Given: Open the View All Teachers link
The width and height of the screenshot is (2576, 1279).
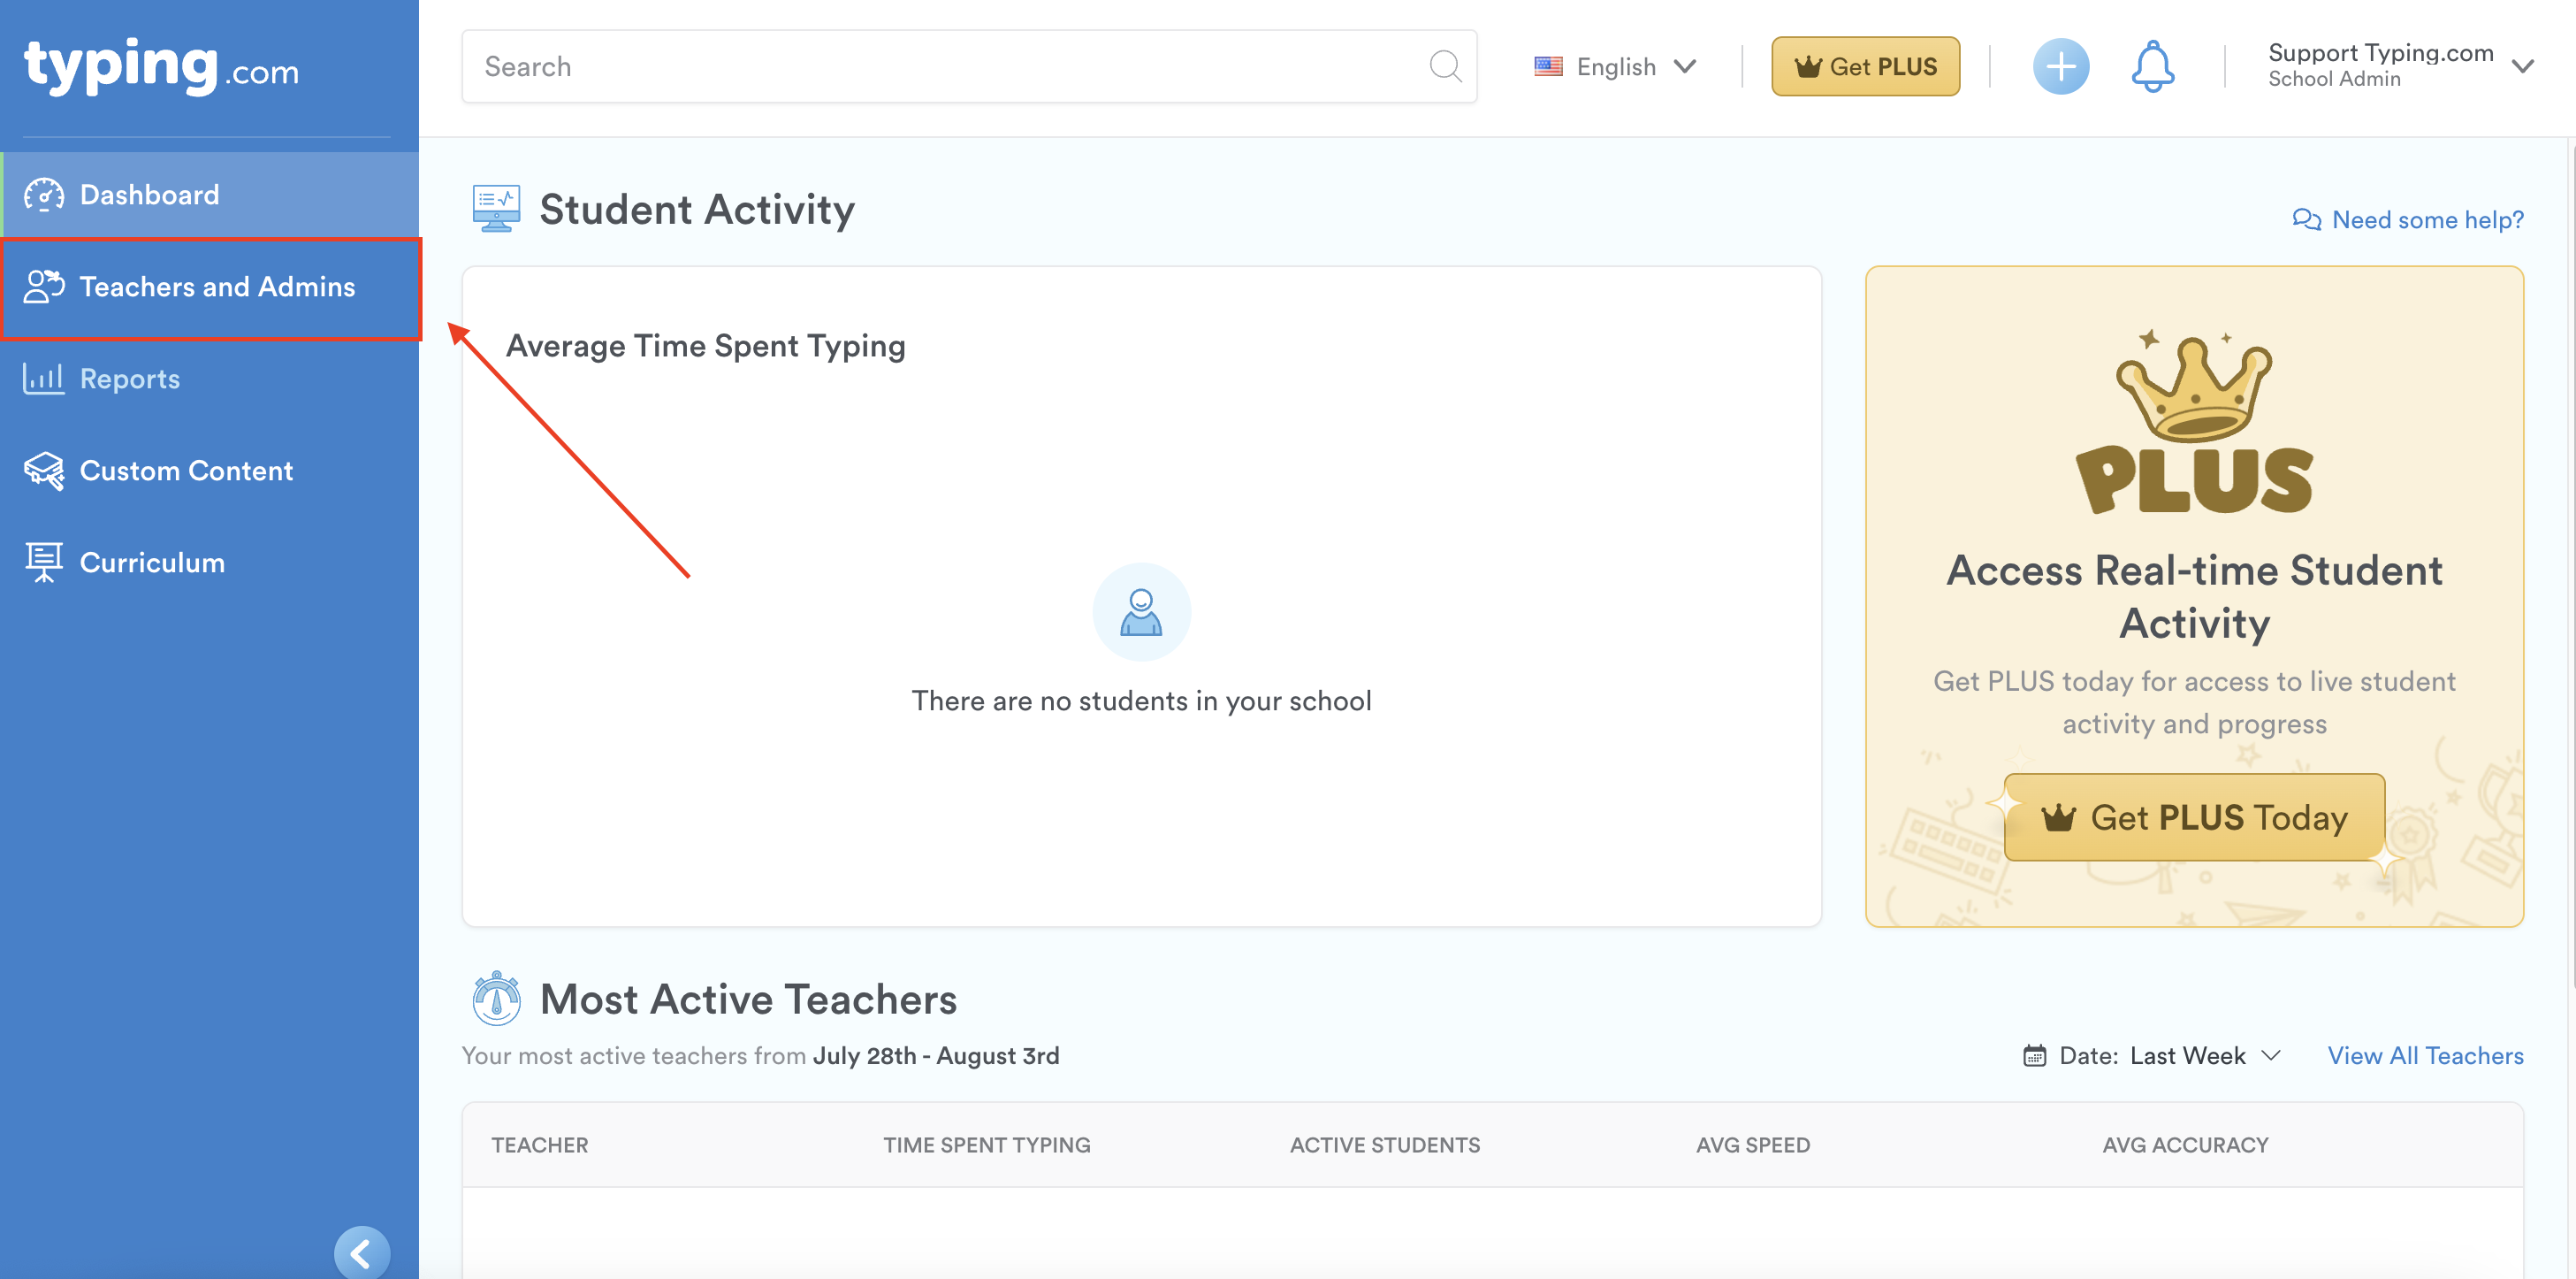Looking at the screenshot, I should 2424,1056.
